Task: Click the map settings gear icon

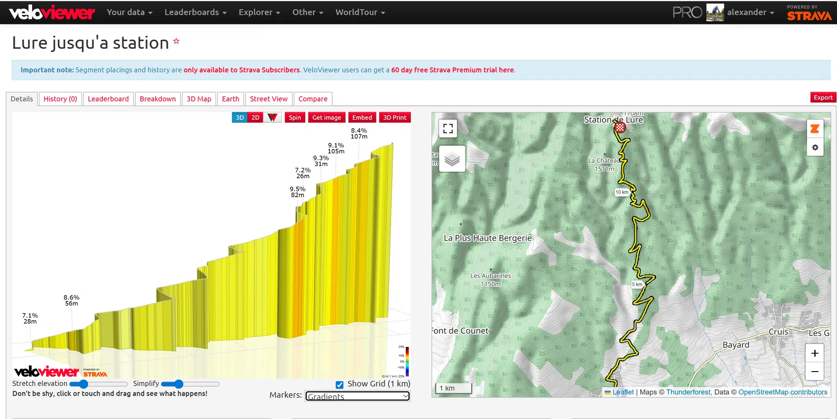Action: (x=815, y=147)
